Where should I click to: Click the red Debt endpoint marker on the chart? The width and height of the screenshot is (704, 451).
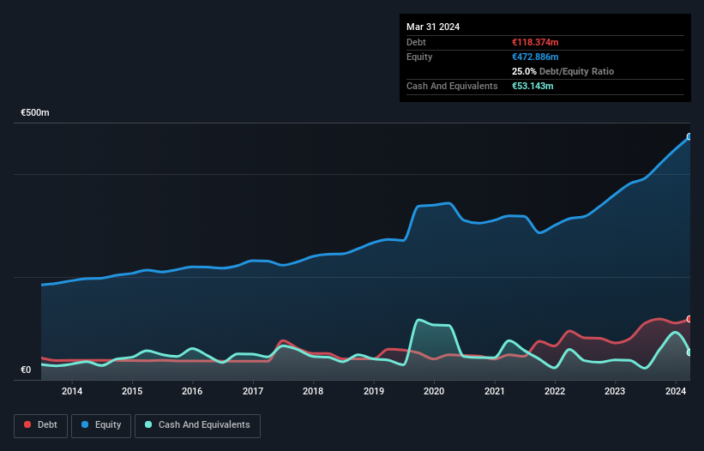tap(689, 319)
